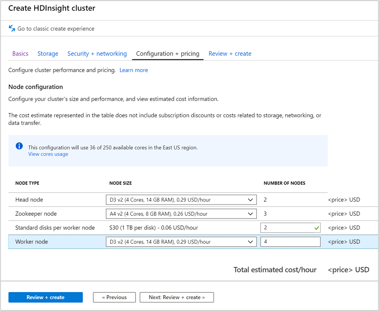Click the Worker node count input field
The height and width of the screenshot is (311, 379).
point(290,242)
